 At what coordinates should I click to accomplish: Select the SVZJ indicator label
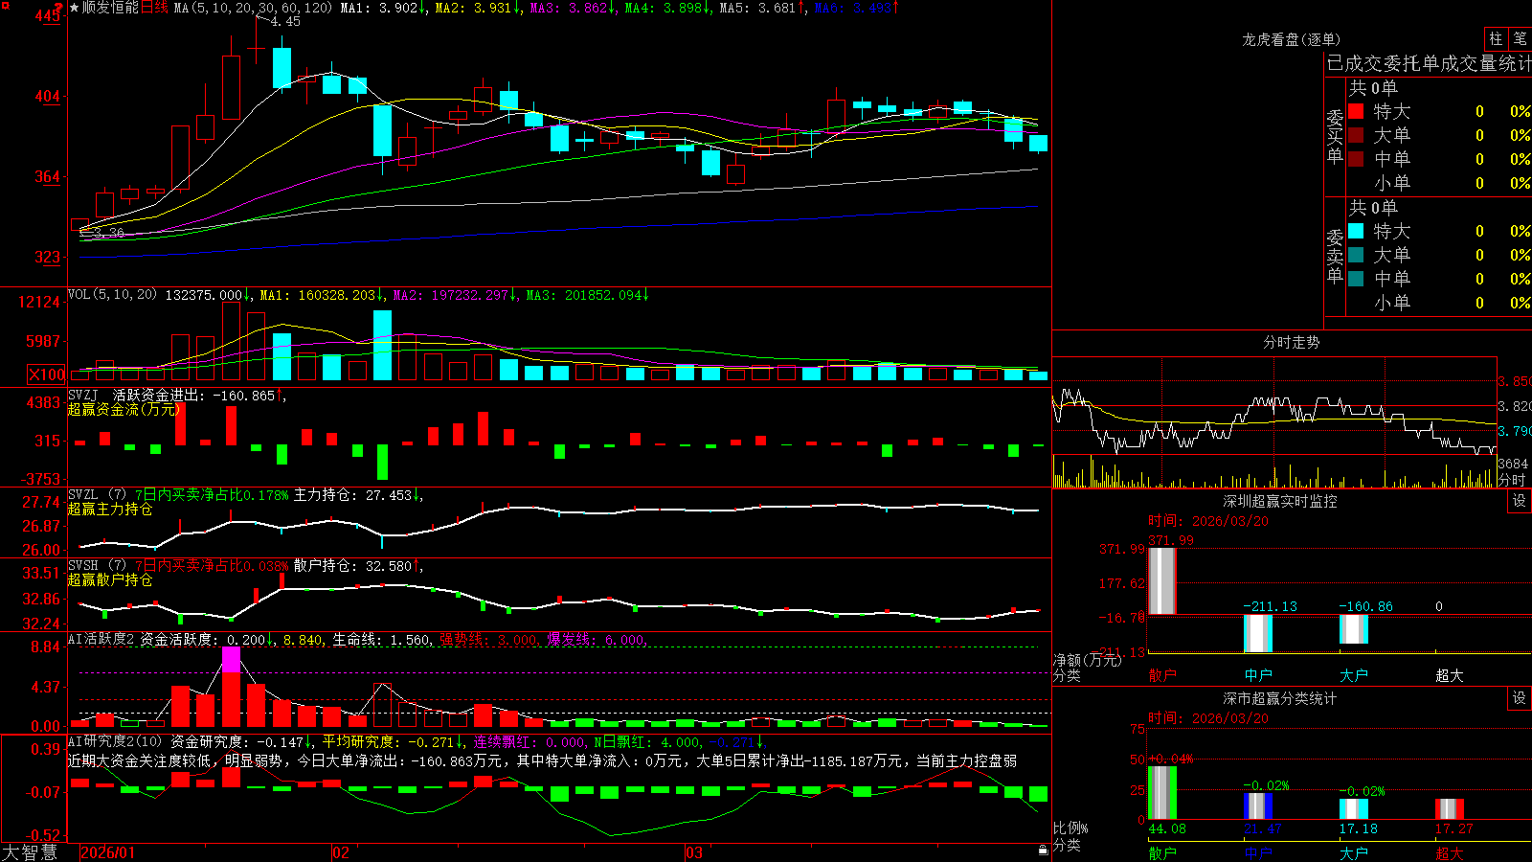click(83, 395)
